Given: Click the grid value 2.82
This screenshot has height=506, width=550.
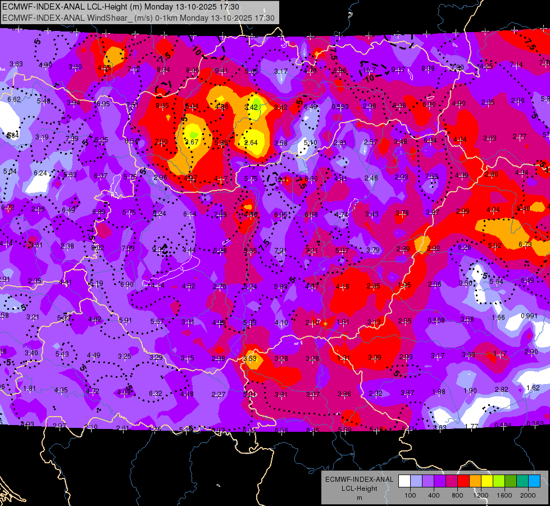Looking at the screenshot, I should 502,389.
